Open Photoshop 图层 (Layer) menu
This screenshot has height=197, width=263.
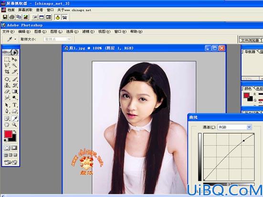point(56,31)
